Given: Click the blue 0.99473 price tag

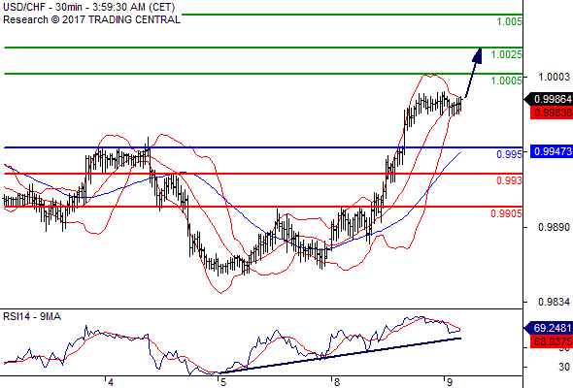Looking at the screenshot, I should pyautogui.click(x=552, y=151).
